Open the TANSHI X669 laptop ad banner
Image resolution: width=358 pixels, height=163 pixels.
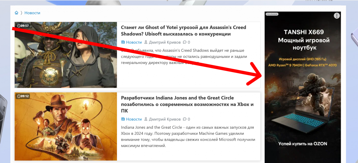pyautogui.click(x=303, y=87)
